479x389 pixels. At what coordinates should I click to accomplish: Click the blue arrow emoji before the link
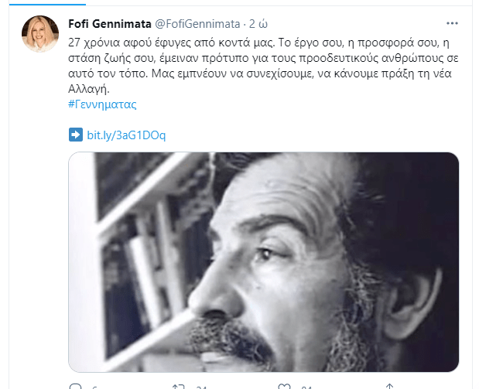76,135
